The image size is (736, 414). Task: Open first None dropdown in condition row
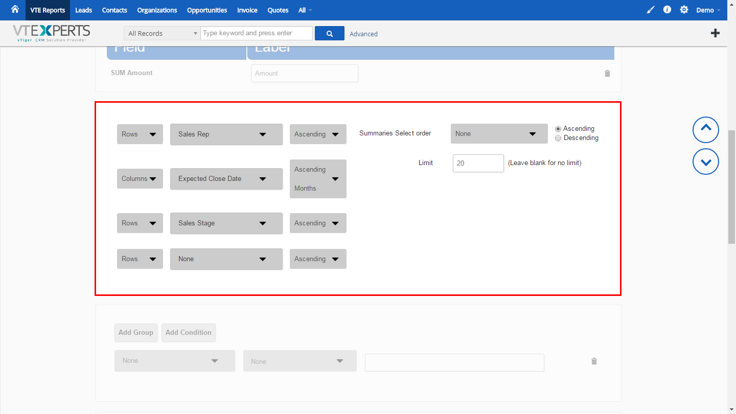pos(175,361)
